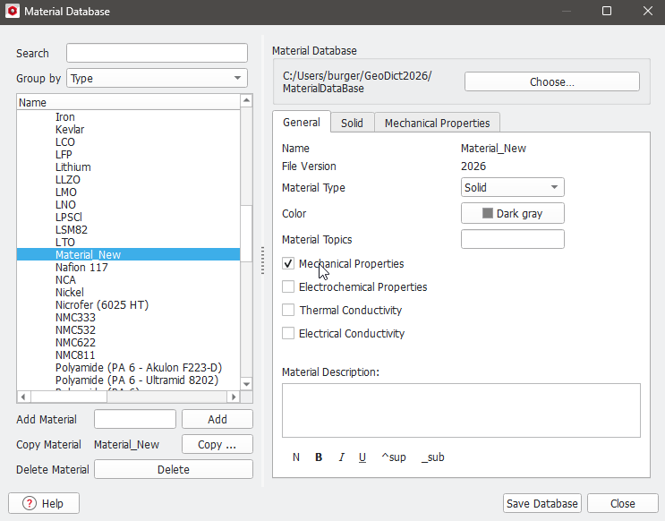The height and width of the screenshot is (521, 665).
Task: Apply underline format U to description
Action: pos(362,457)
